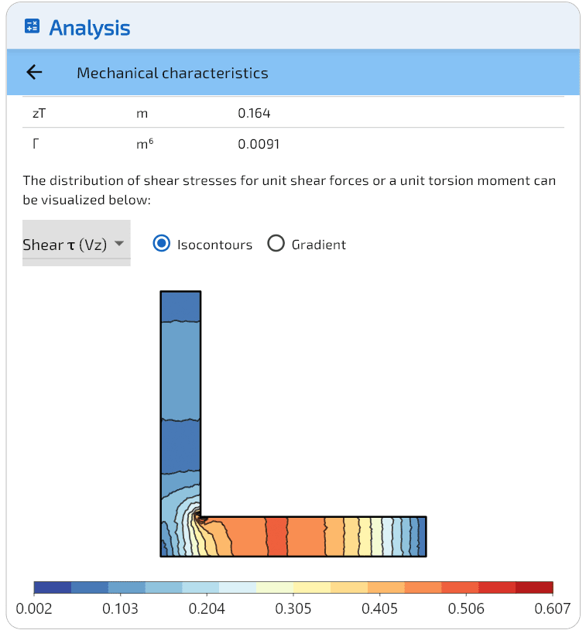Viewport: 586px width, 637px height.
Task: Select the zT value 0.164
Action: [254, 114]
